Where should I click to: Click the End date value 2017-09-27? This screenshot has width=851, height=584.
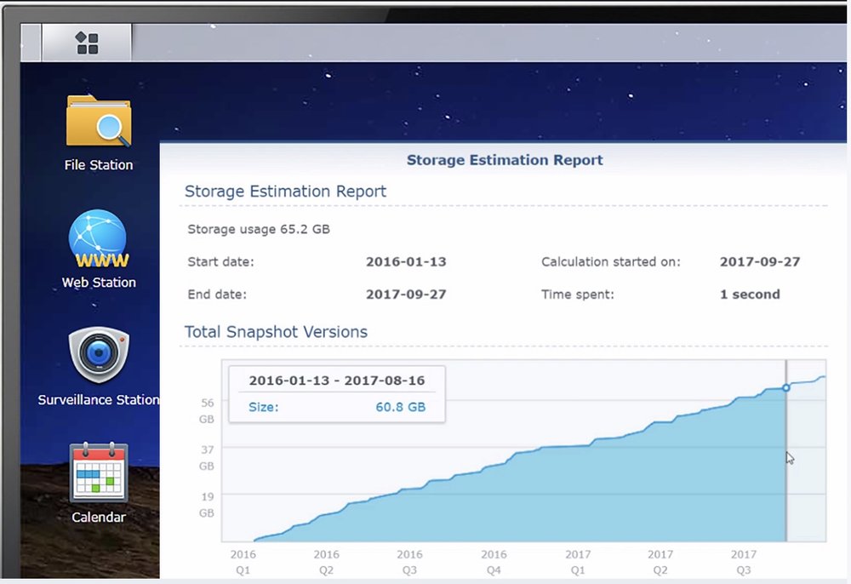(406, 295)
